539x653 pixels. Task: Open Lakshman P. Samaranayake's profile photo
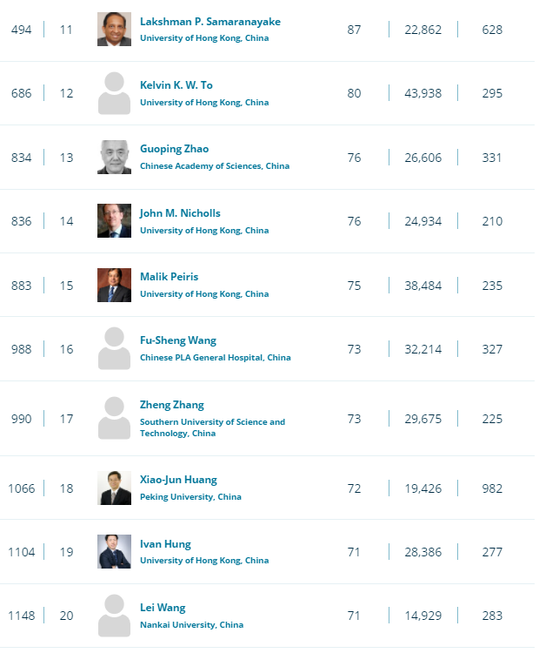[114, 29]
